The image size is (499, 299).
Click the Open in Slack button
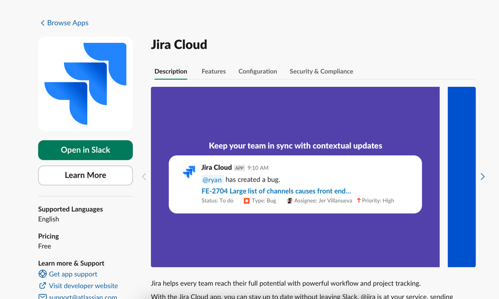coord(85,150)
